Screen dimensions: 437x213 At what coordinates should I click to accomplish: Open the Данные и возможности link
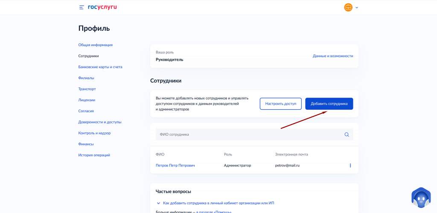(332, 56)
